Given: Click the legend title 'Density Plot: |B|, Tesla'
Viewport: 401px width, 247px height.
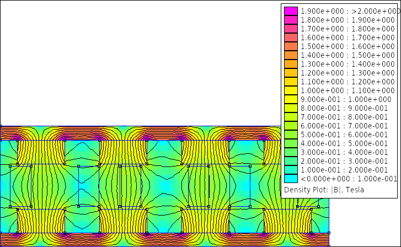Looking at the screenshot, I should [x=324, y=190].
